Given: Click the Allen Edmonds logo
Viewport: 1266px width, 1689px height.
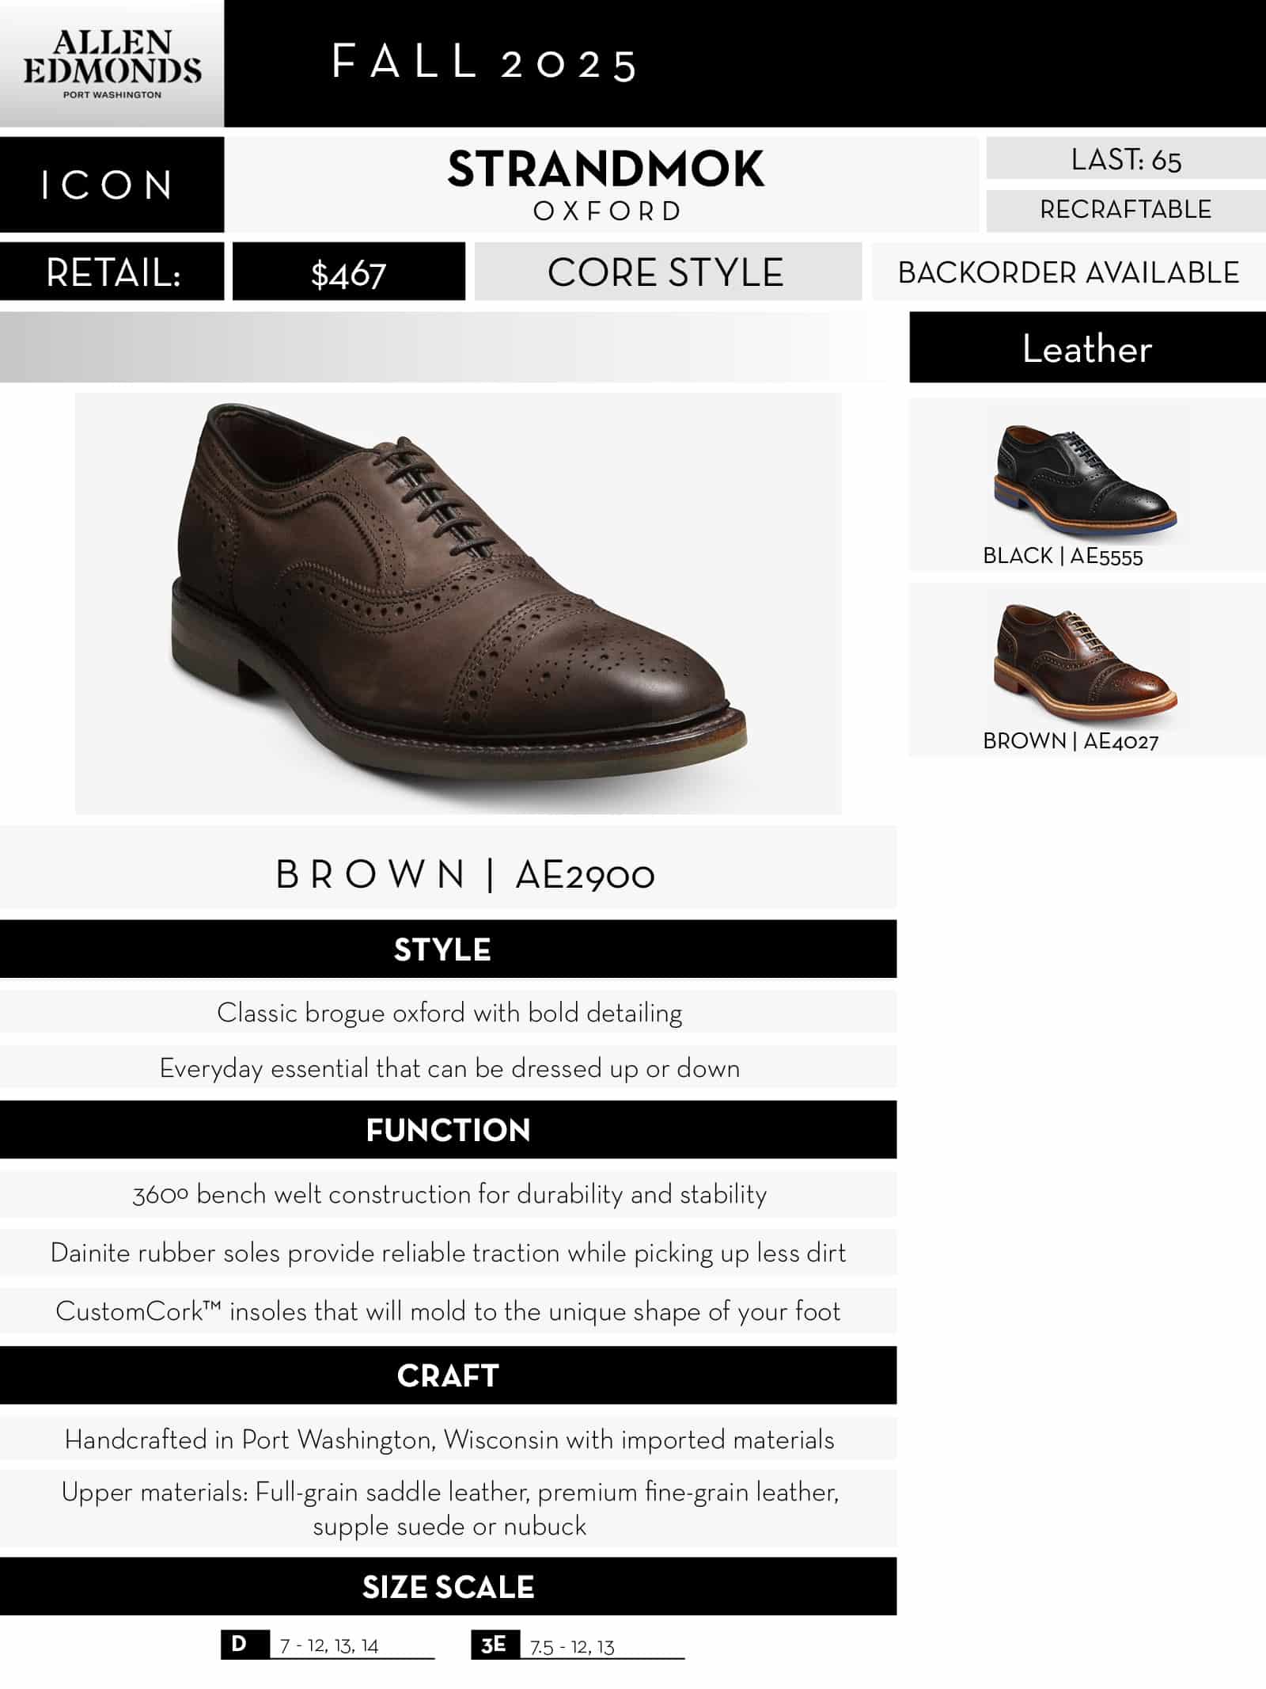Looking at the screenshot, I should [x=112, y=65].
